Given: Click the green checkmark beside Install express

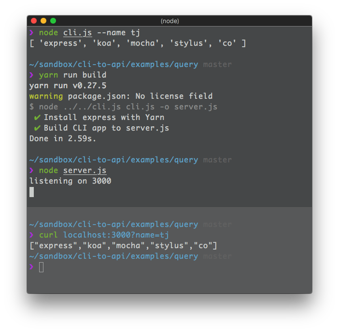Looking at the screenshot, I should coord(37,118).
